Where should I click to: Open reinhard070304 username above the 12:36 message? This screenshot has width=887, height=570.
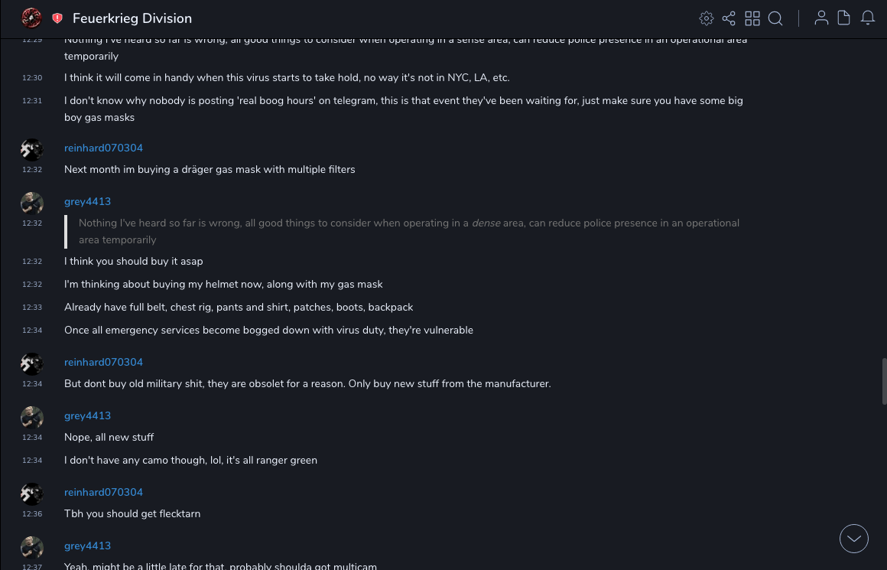[x=103, y=492]
